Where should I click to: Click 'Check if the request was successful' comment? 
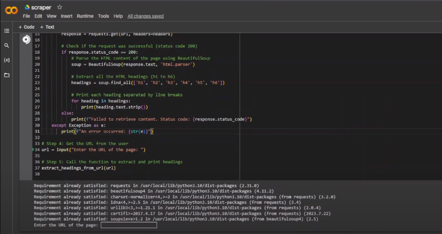coord(129,46)
